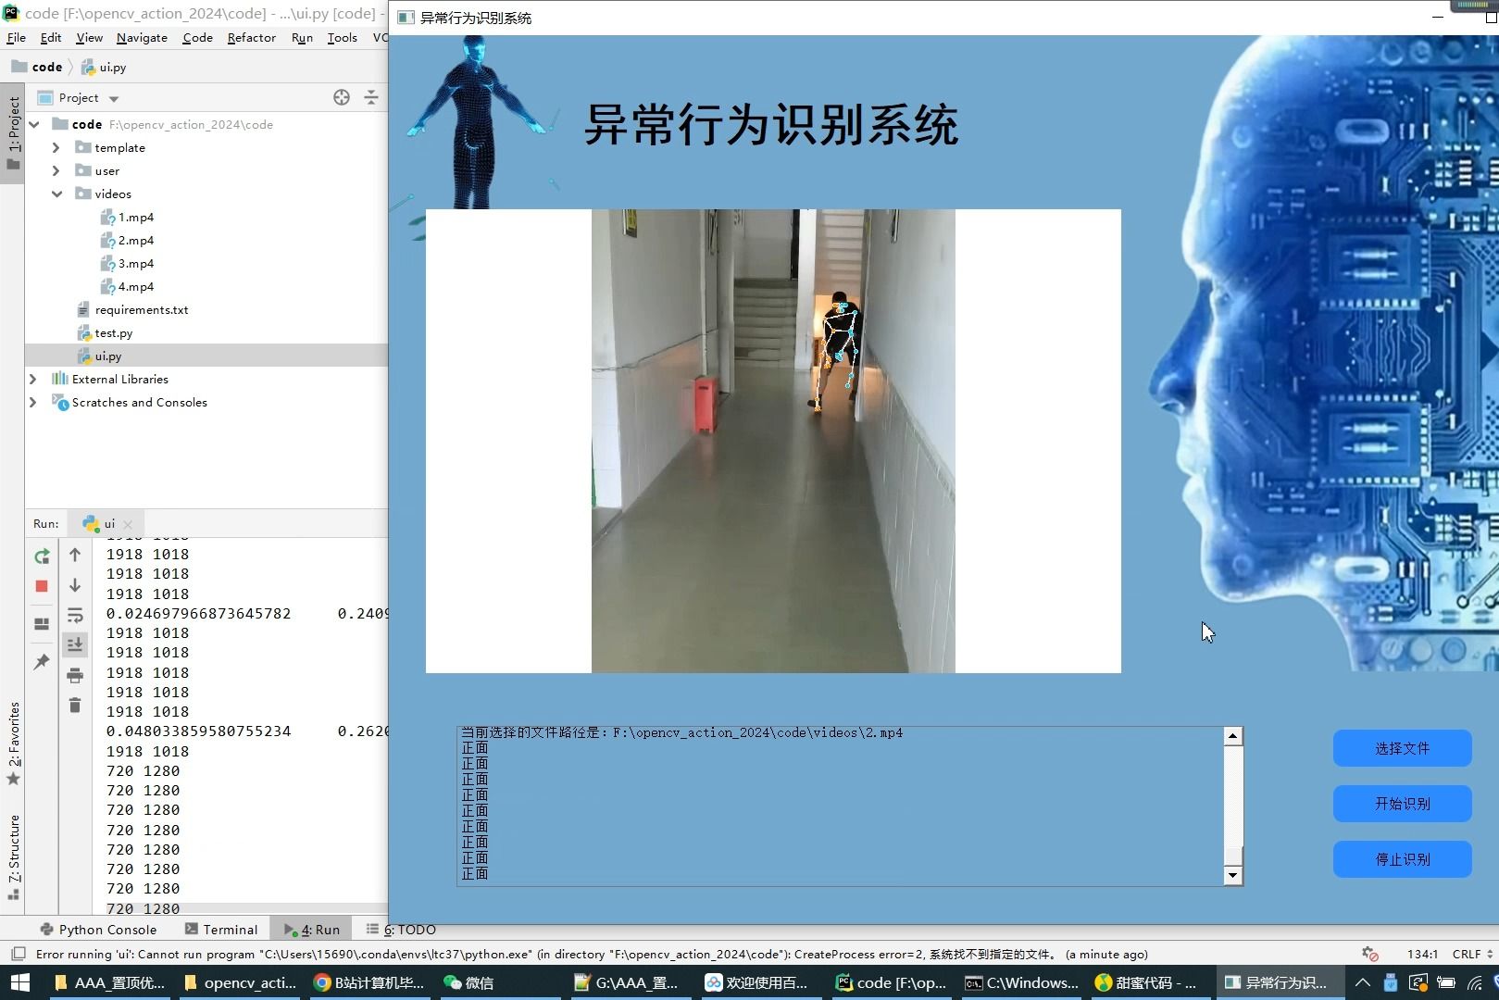This screenshot has width=1499, height=1000.
Task: Open the 6: TODO tab
Action: coord(401,930)
